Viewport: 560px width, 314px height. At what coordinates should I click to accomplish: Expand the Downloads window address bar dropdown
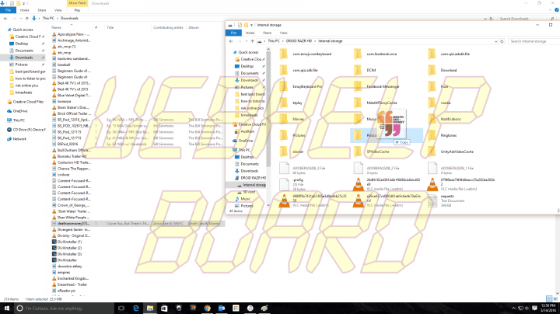click(485, 19)
